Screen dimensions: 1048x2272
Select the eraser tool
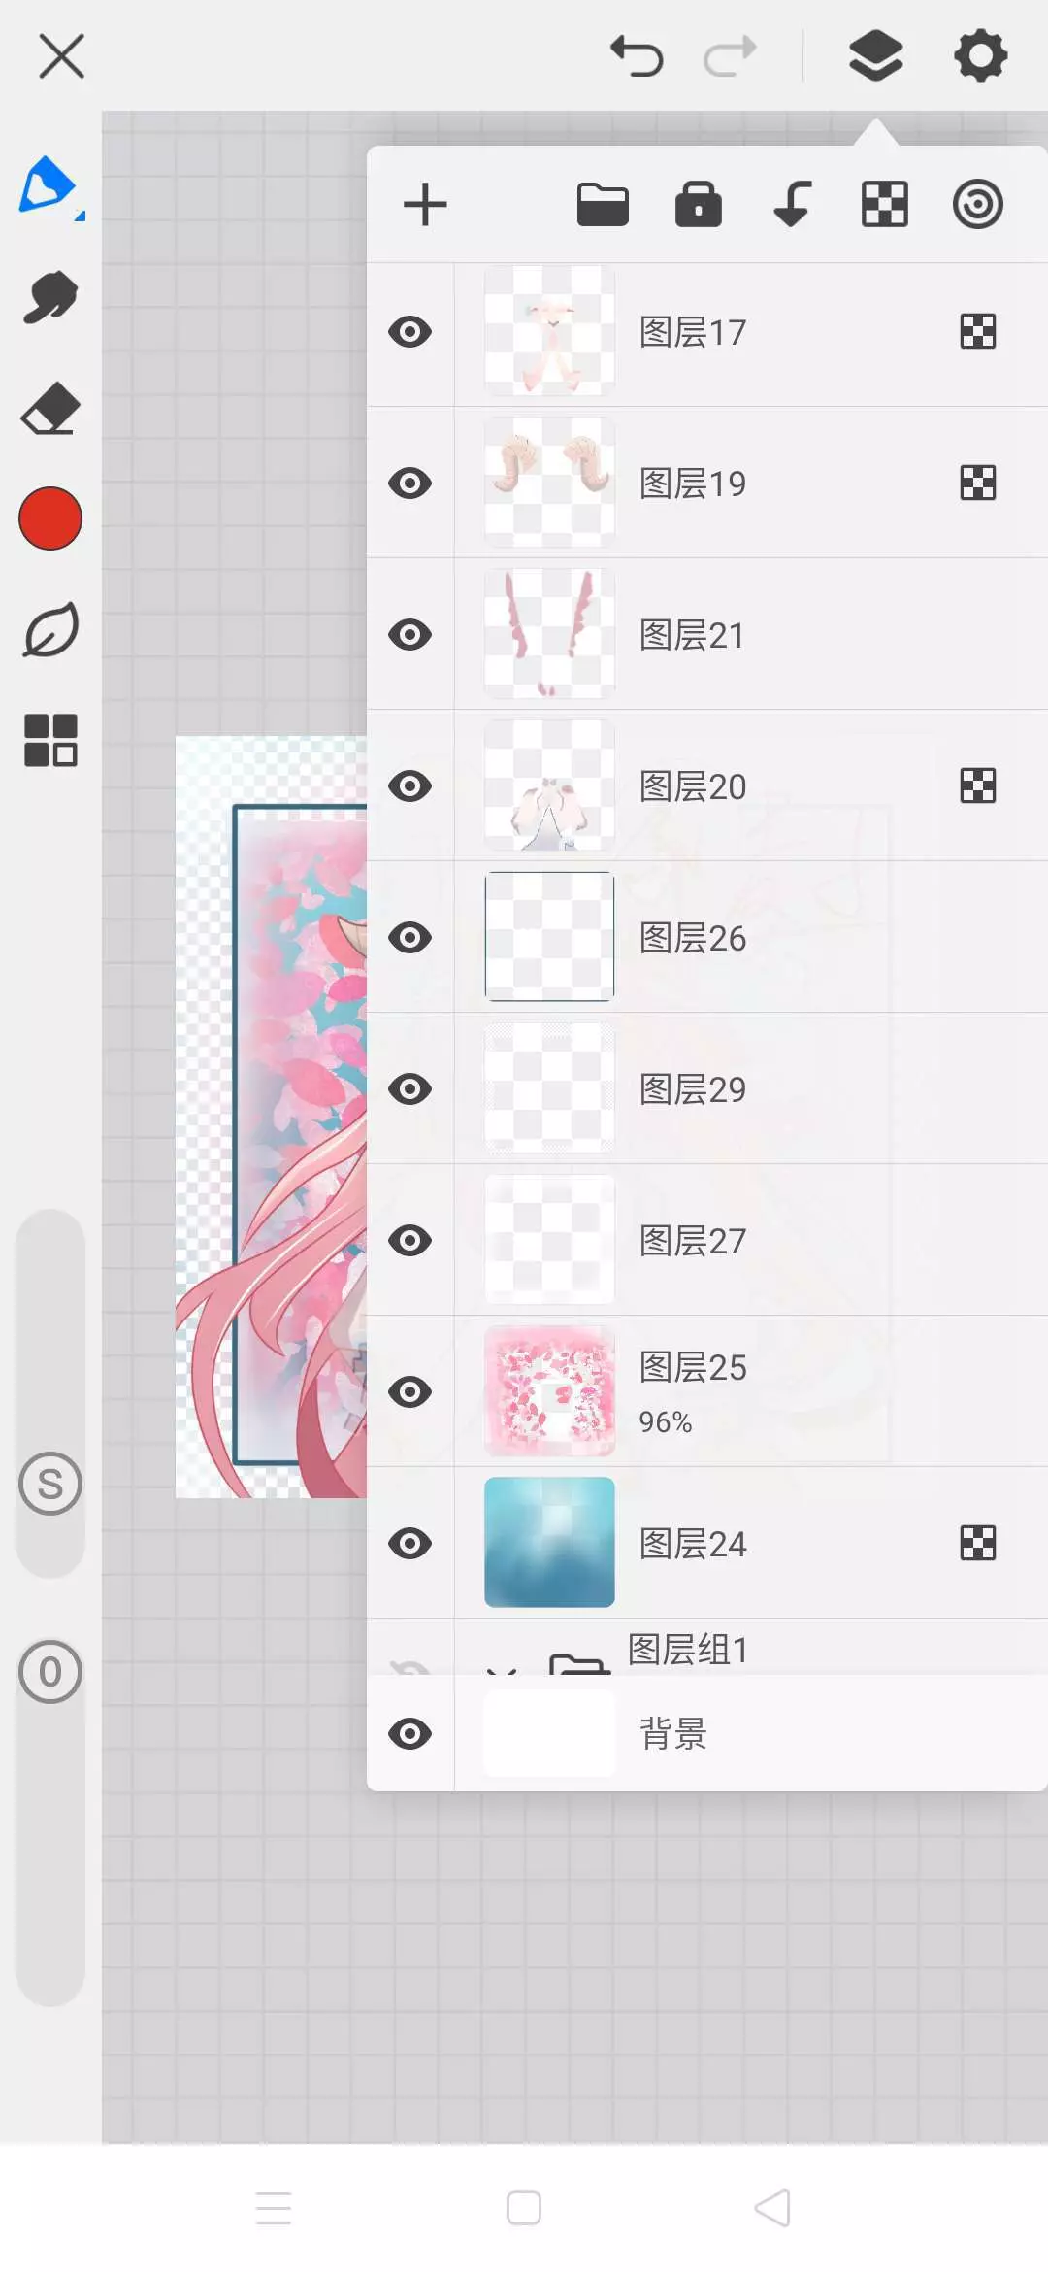(x=50, y=408)
